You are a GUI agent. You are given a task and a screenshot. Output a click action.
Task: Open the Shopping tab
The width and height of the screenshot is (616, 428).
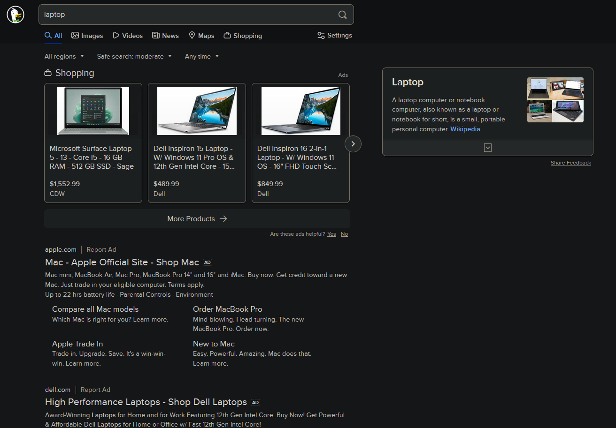tap(243, 36)
